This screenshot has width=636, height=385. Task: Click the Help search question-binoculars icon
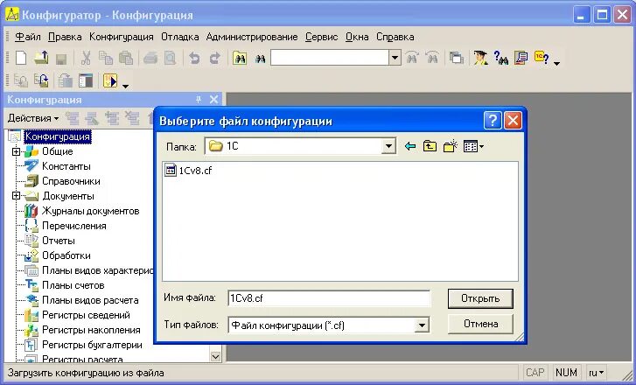[x=501, y=58]
